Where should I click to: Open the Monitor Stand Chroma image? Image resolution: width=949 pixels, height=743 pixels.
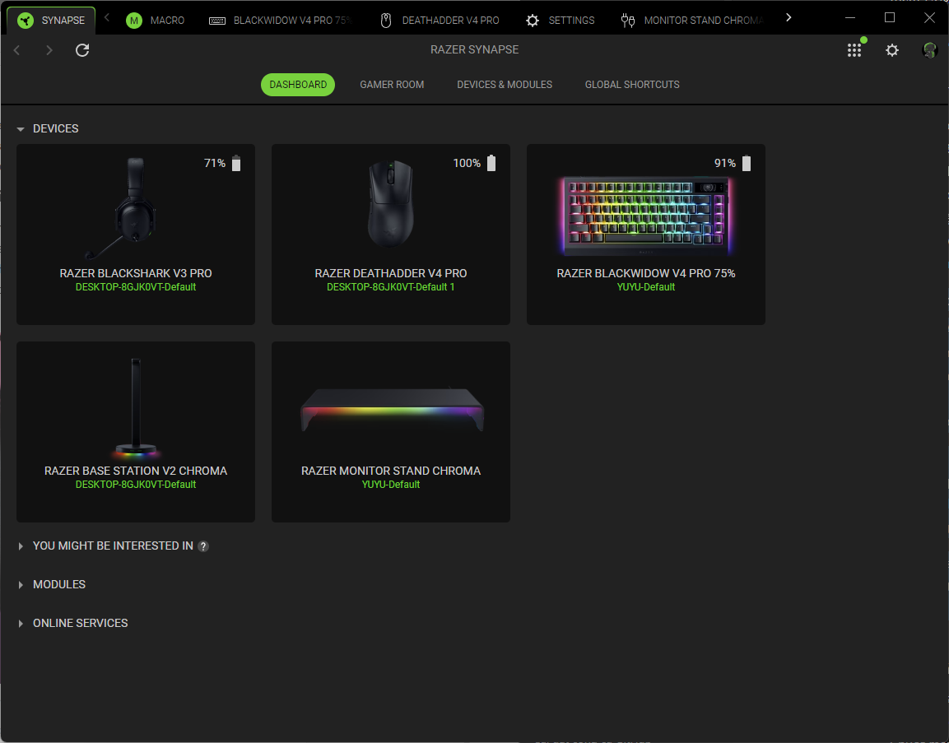pyautogui.click(x=392, y=409)
